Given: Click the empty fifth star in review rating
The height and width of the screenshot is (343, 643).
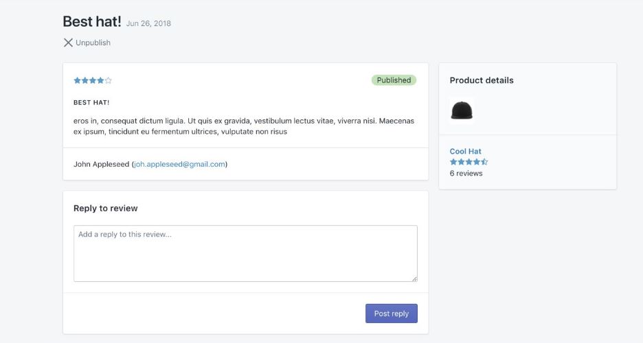Looking at the screenshot, I should [x=109, y=80].
